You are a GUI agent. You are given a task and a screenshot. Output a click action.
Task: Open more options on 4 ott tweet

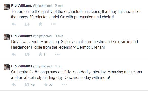click(64, 84)
